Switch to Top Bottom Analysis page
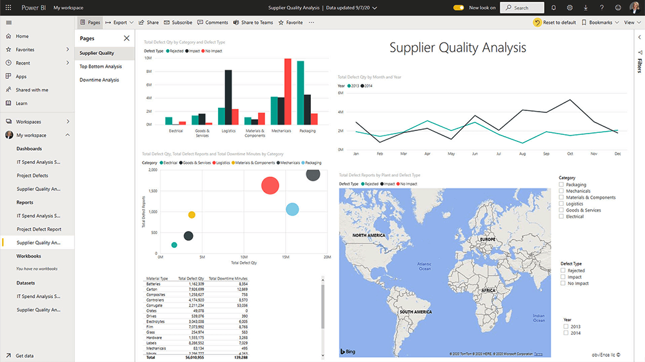 pos(101,66)
